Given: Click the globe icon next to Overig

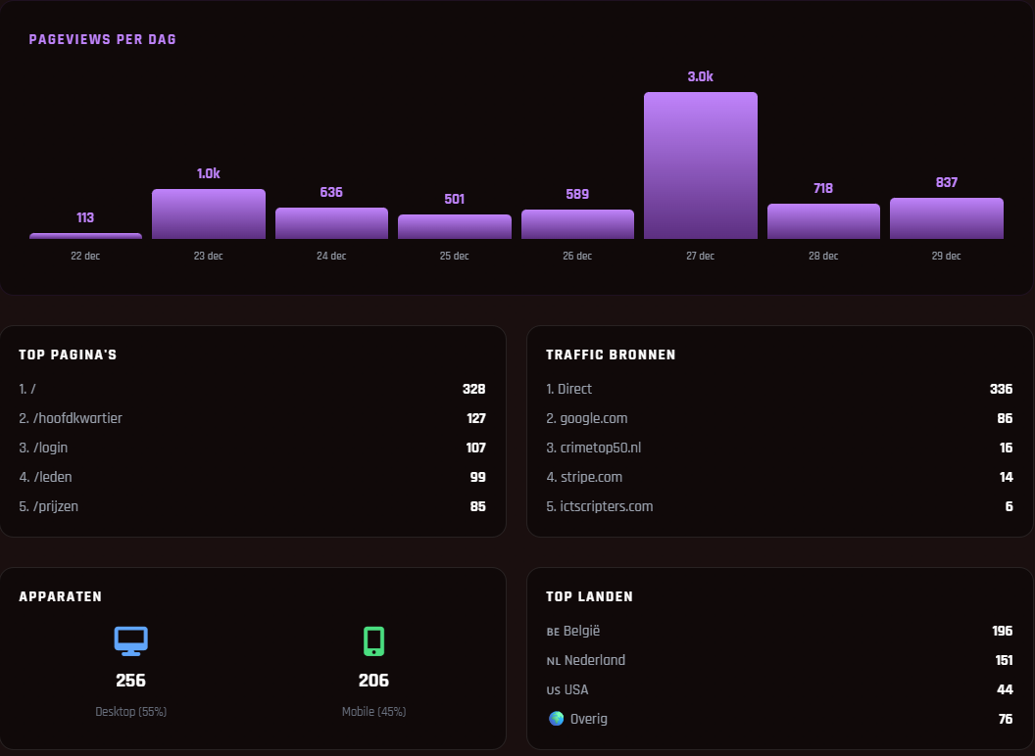Looking at the screenshot, I should 557,719.
